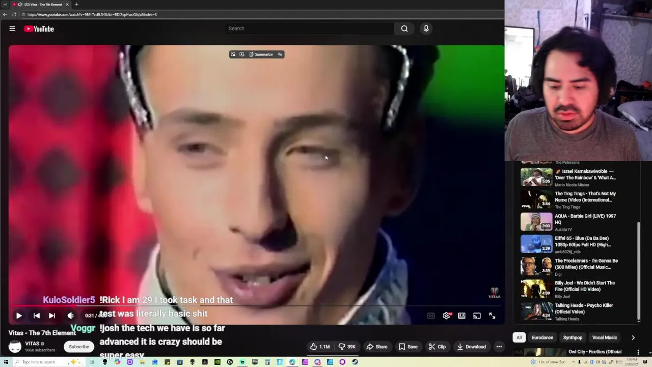Dislike the video with thumbs down
652x367 pixels.
pos(347,347)
